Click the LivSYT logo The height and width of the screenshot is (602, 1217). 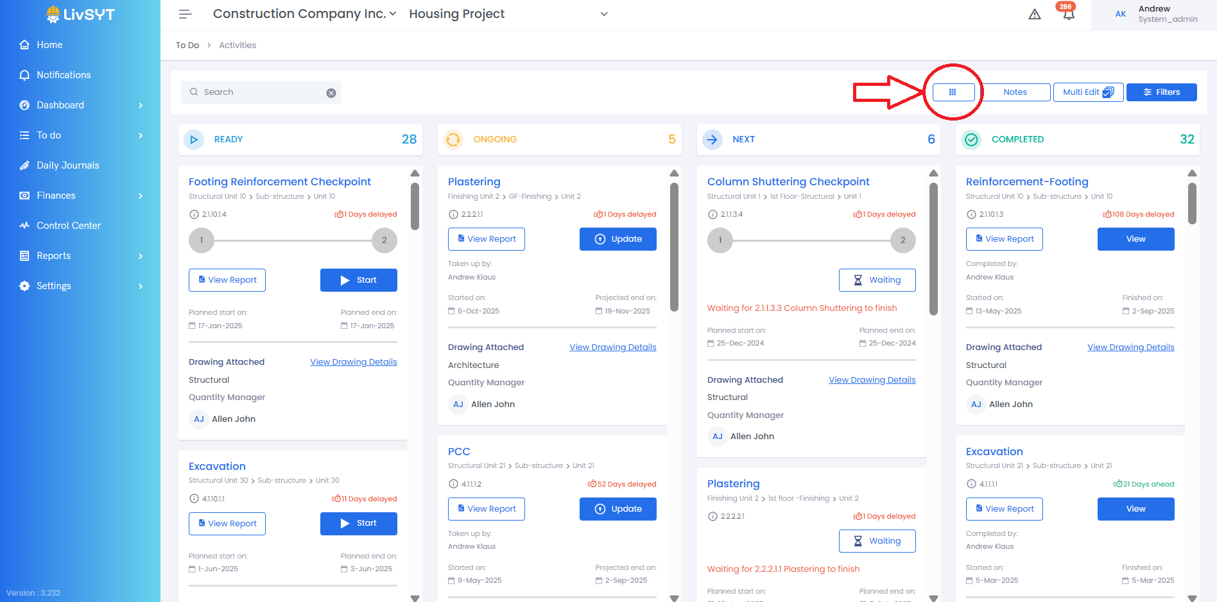click(80, 14)
